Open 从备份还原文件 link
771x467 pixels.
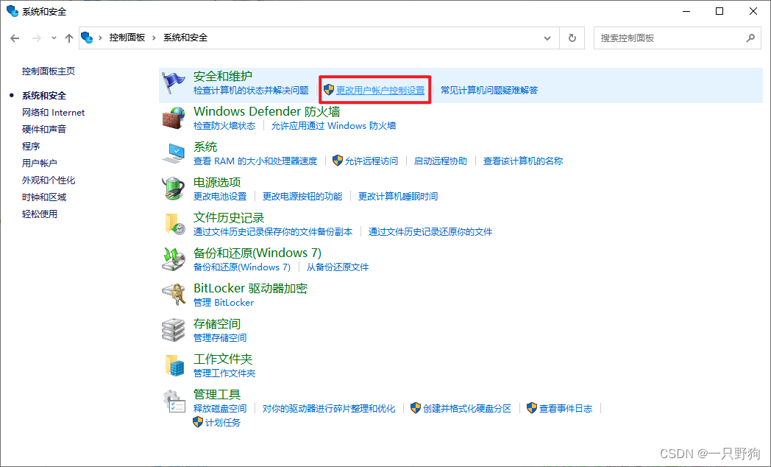337,267
